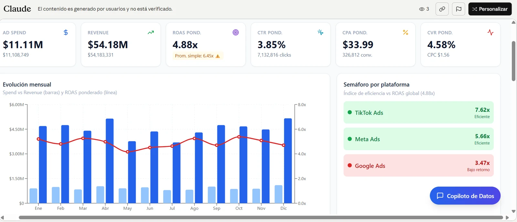Click the Ago month axis label

pyautogui.click(x=195, y=208)
